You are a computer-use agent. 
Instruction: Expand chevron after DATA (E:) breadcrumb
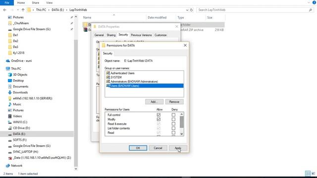click(66, 10)
